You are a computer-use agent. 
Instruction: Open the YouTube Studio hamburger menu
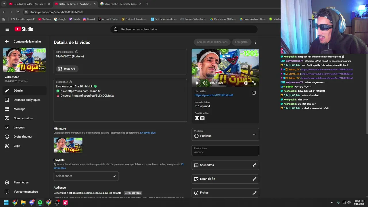tap(7, 29)
